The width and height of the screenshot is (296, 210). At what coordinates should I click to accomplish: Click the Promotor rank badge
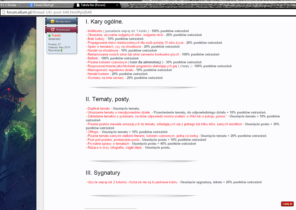61,30
